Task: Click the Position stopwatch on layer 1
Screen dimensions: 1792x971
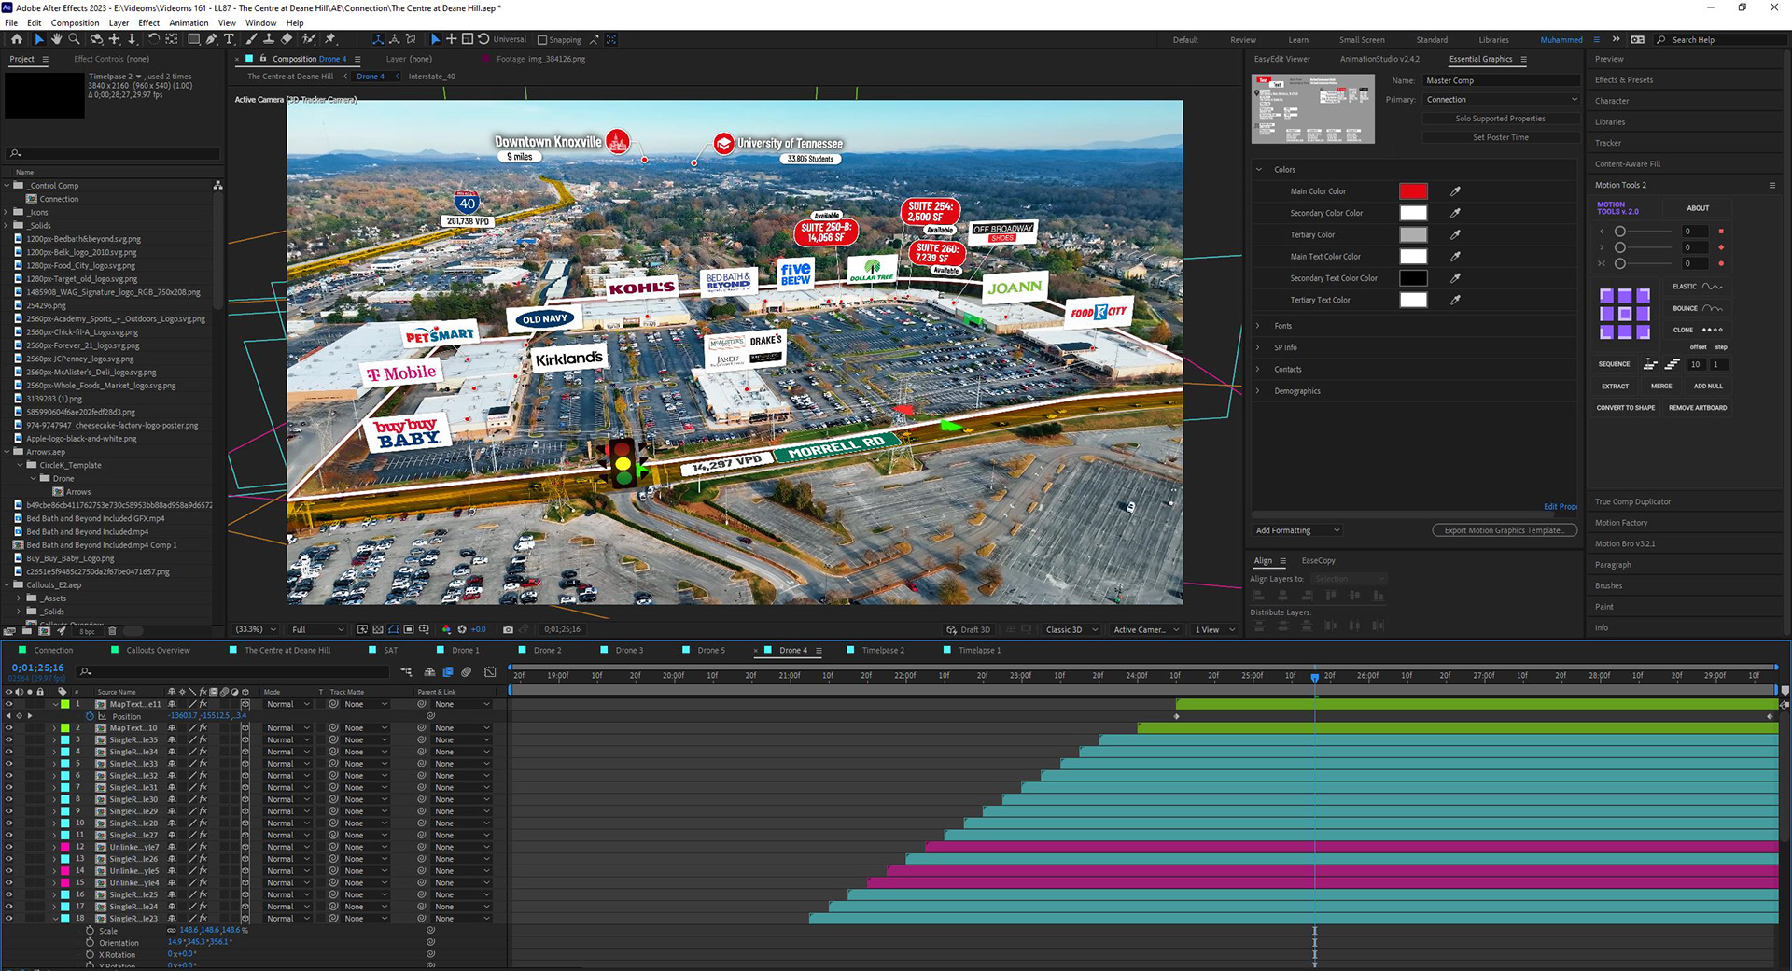Action: 91,716
